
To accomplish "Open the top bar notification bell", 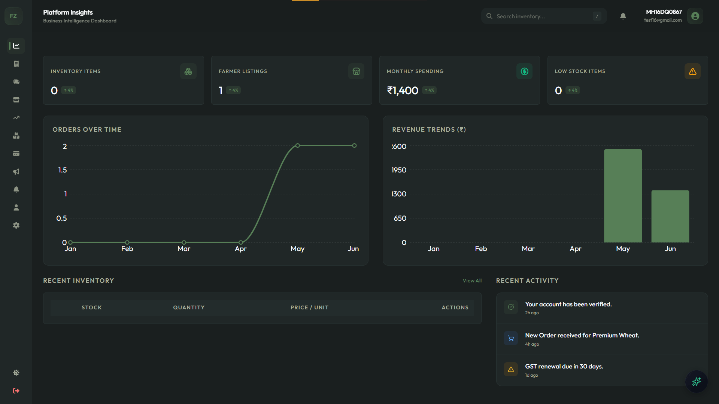I will (x=623, y=16).
